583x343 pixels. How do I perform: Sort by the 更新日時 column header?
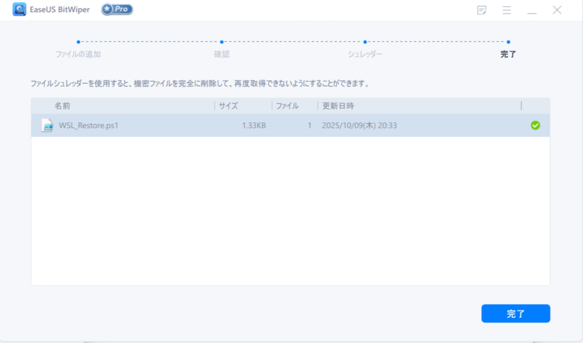click(x=338, y=106)
